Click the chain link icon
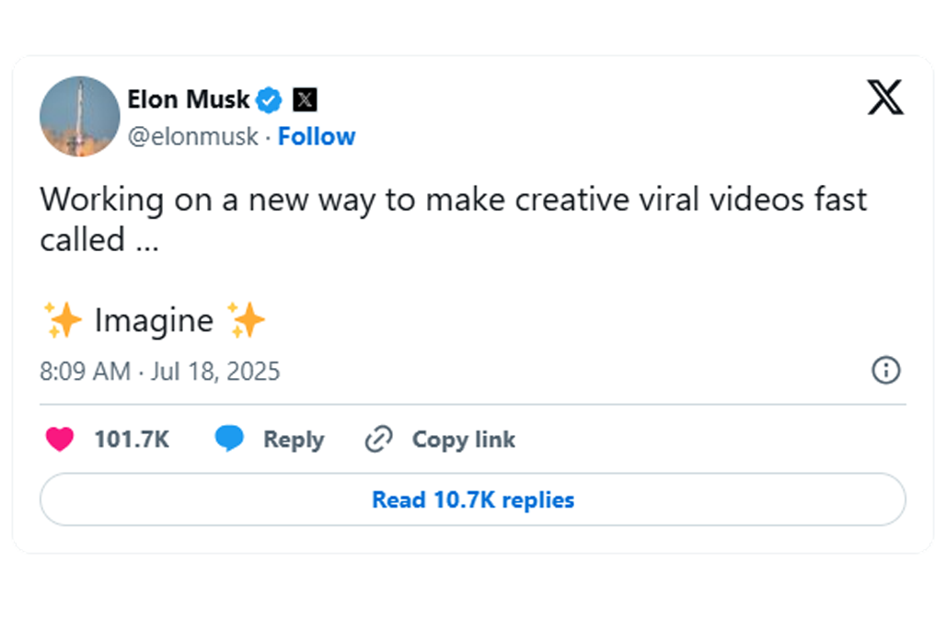Image resolution: width=935 pixels, height=621 pixels. [378, 440]
